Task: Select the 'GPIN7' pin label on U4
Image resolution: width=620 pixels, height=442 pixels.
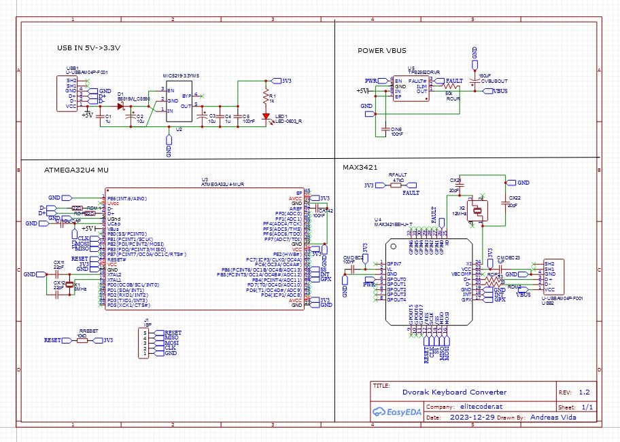Action: (394, 263)
